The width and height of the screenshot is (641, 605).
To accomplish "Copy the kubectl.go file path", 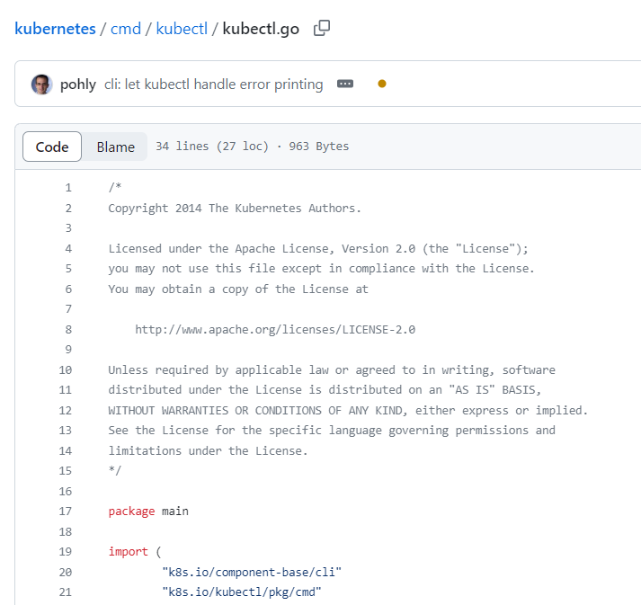I will [322, 28].
